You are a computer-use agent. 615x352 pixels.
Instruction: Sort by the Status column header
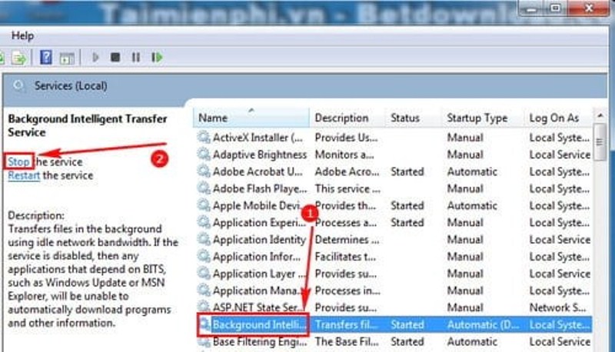pyautogui.click(x=414, y=118)
